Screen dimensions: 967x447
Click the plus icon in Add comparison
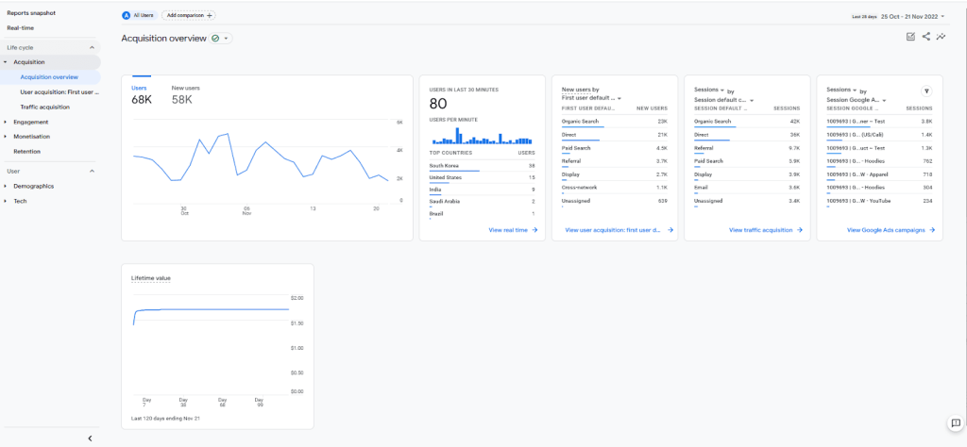coord(210,15)
